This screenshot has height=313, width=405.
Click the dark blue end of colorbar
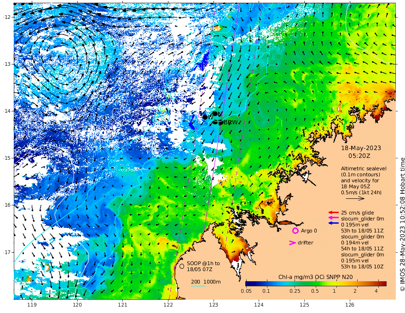pos(248,284)
